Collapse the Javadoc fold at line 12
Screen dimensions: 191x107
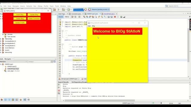(62, 31)
